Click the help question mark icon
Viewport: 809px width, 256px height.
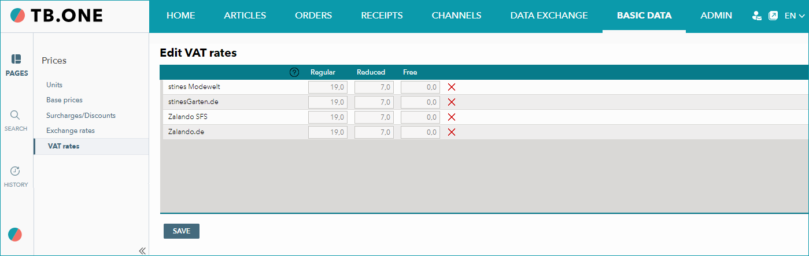tap(294, 72)
